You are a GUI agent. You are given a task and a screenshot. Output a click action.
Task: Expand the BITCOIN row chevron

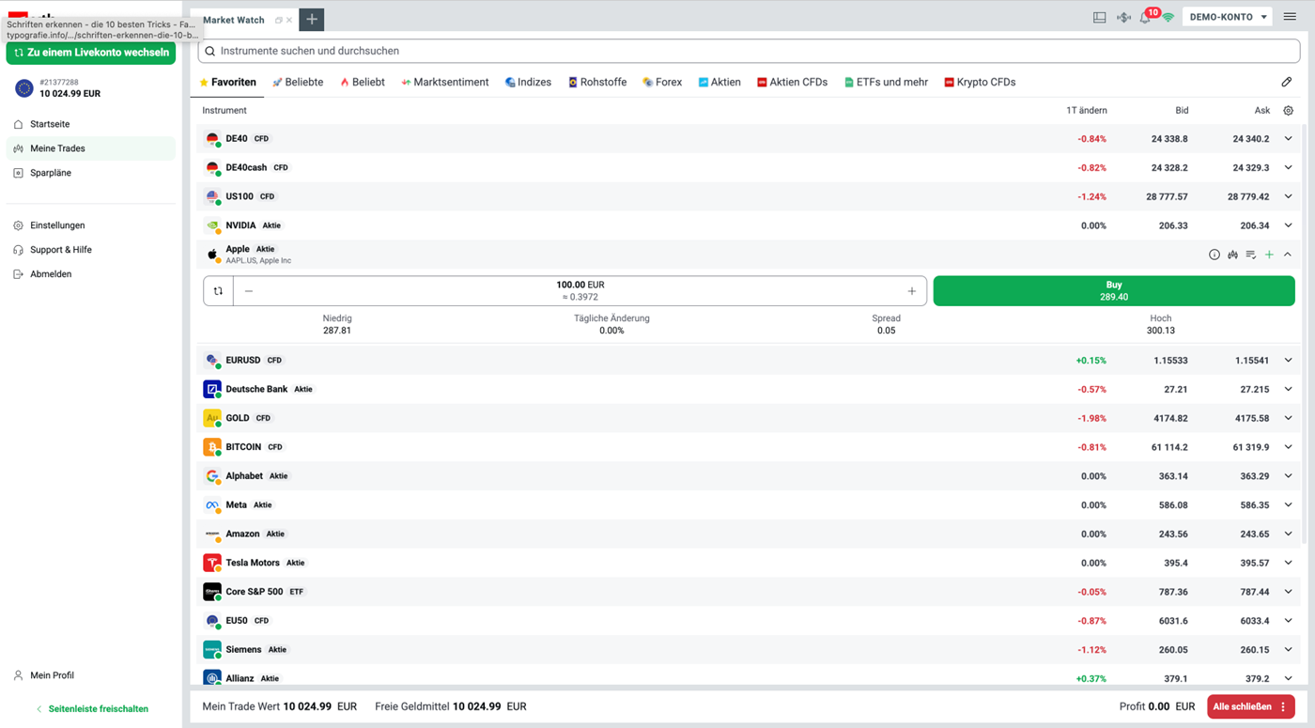pos(1289,447)
